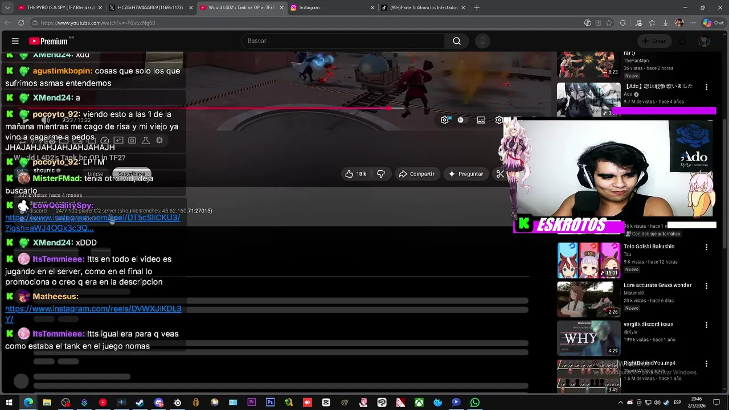The height and width of the screenshot is (410, 729).
Task: Open LowQualitySpy's Instagram link in chat
Action: pos(92,223)
